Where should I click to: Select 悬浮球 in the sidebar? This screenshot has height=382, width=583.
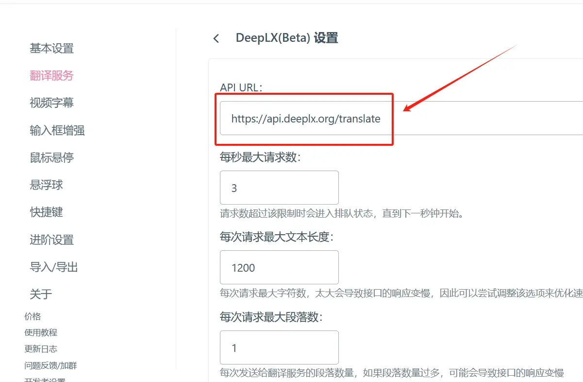46,185
